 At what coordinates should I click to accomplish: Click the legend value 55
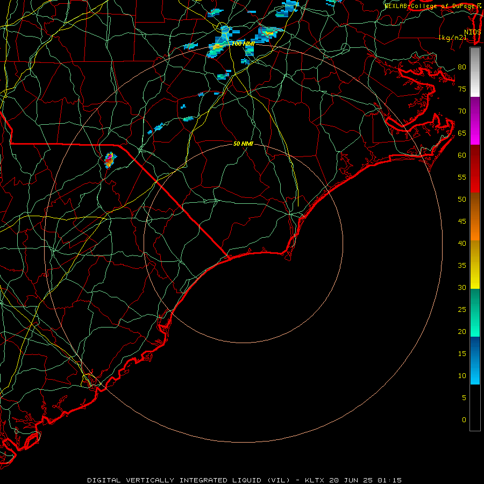pyautogui.click(x=462, y=177)
